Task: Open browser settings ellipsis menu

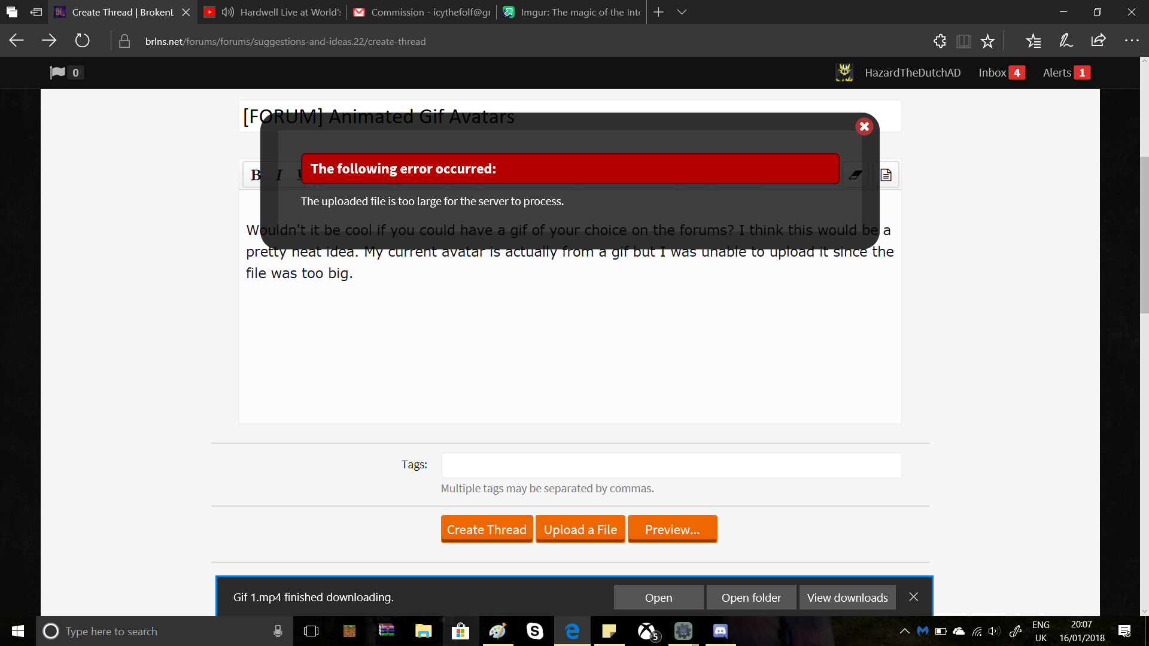Action: [1132, 41]
